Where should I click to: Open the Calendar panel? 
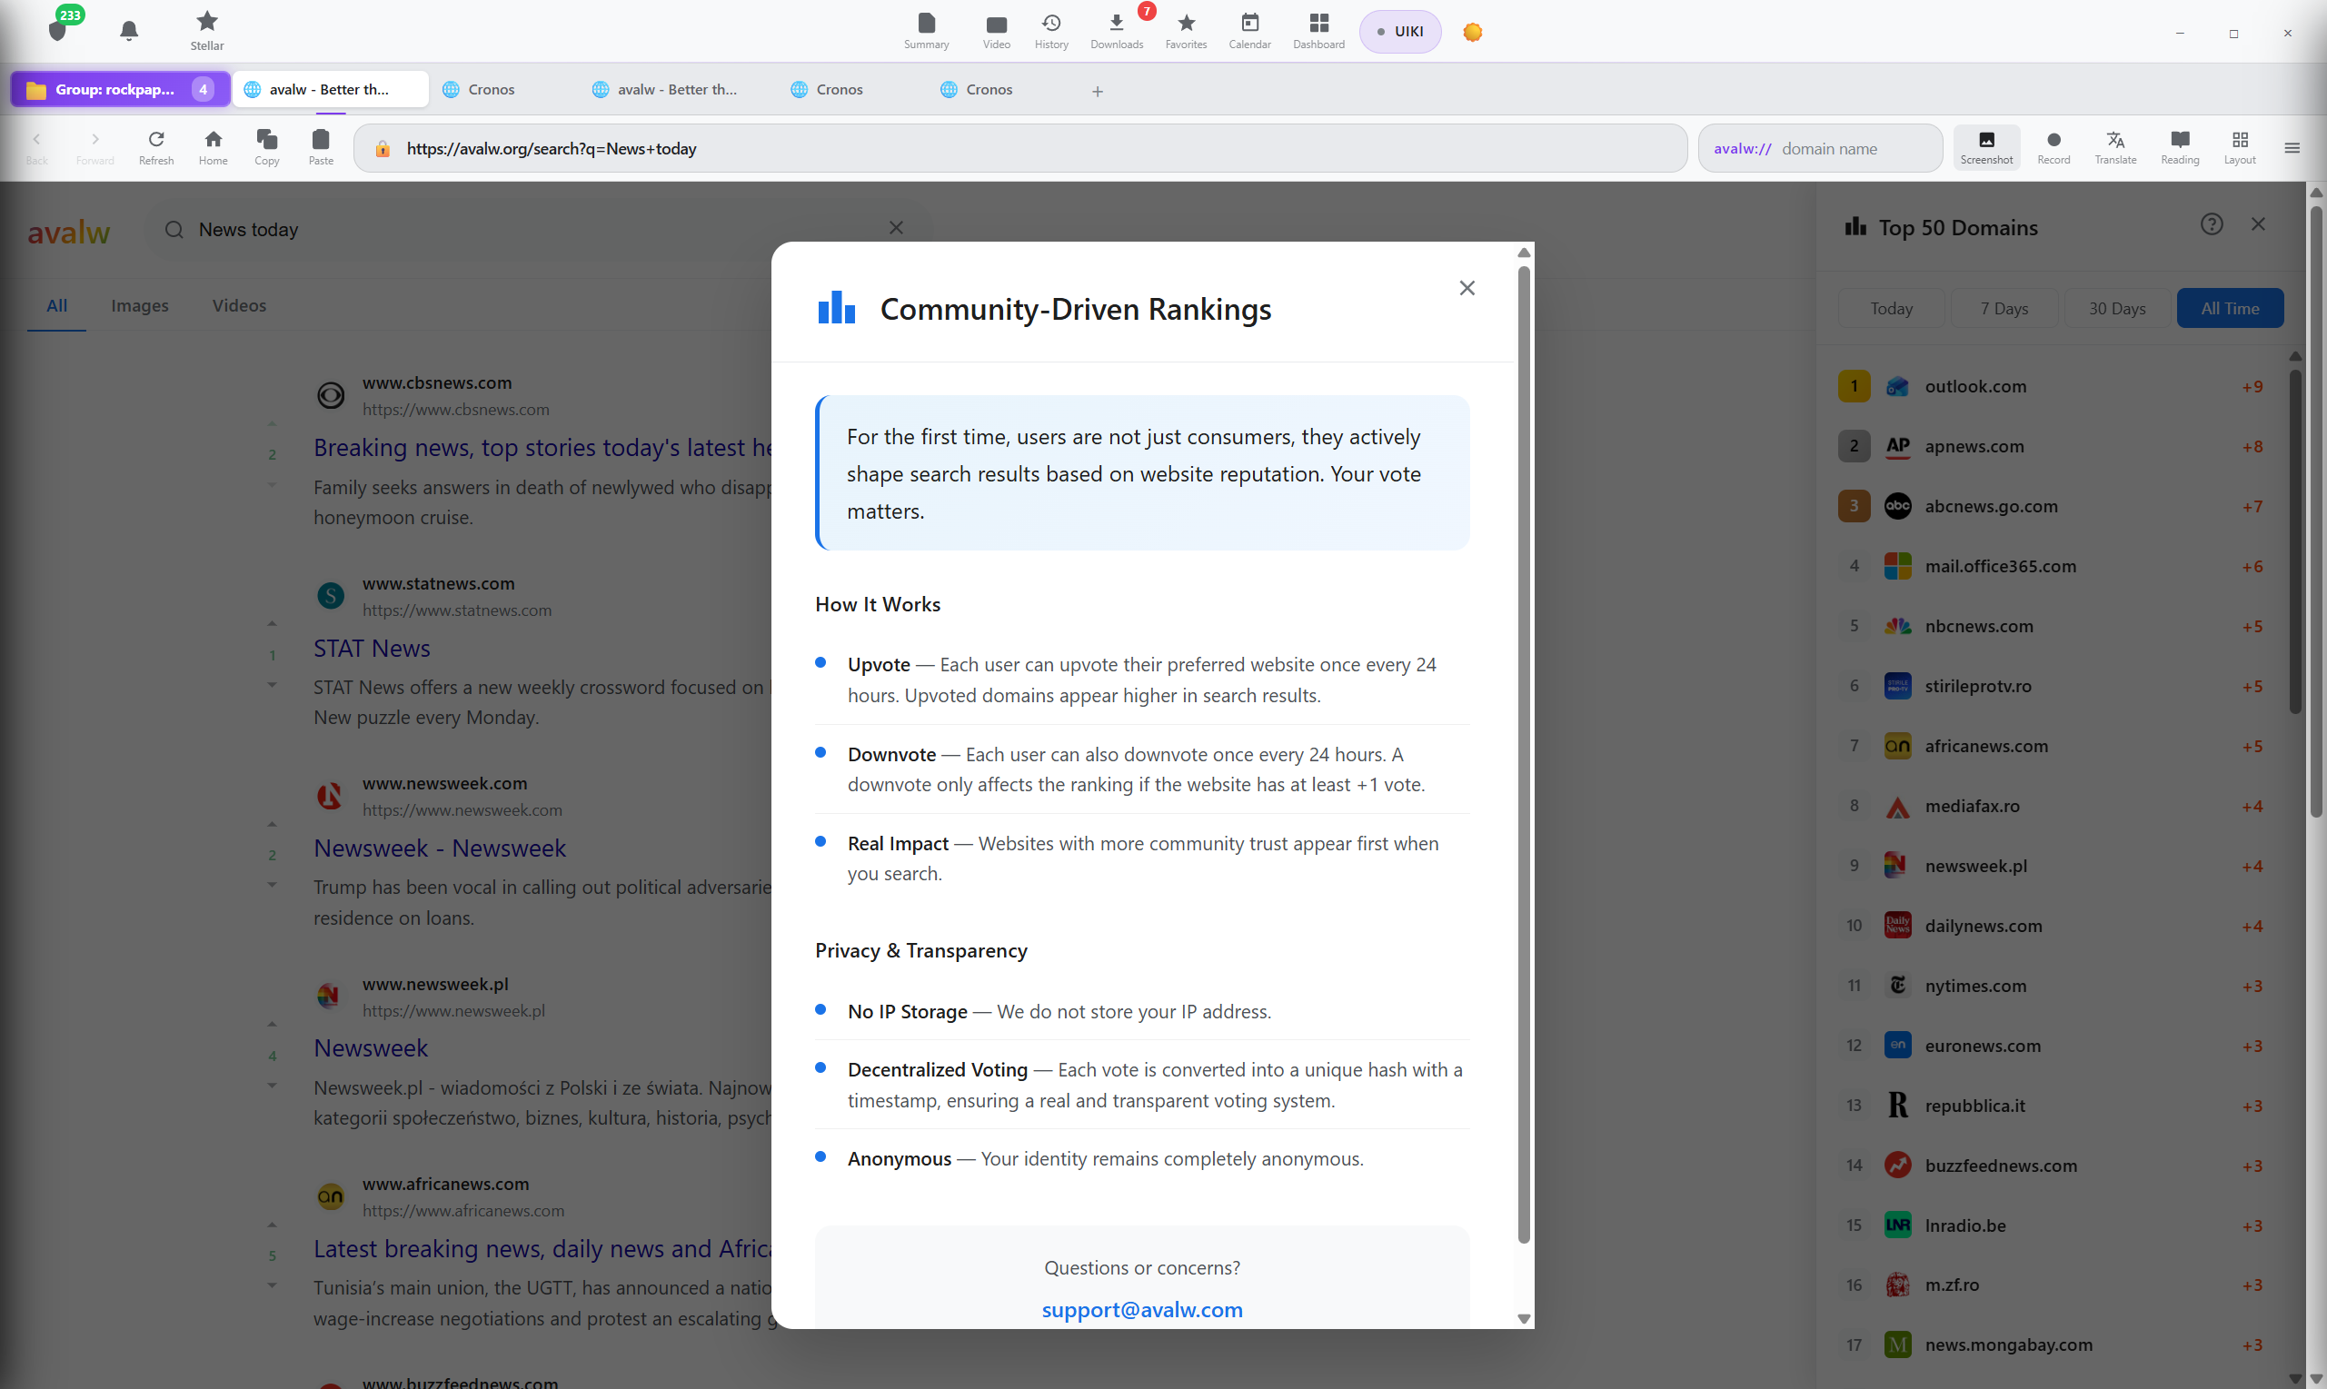point(1249,30)
